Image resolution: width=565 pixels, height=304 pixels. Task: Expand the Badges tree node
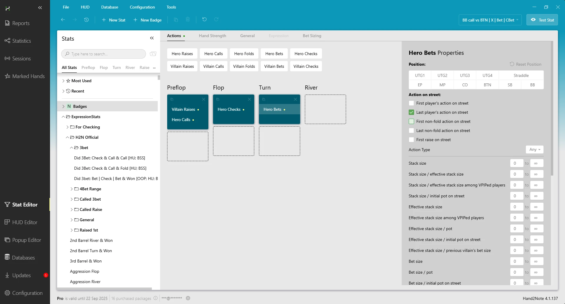click(x=63, y=106)
